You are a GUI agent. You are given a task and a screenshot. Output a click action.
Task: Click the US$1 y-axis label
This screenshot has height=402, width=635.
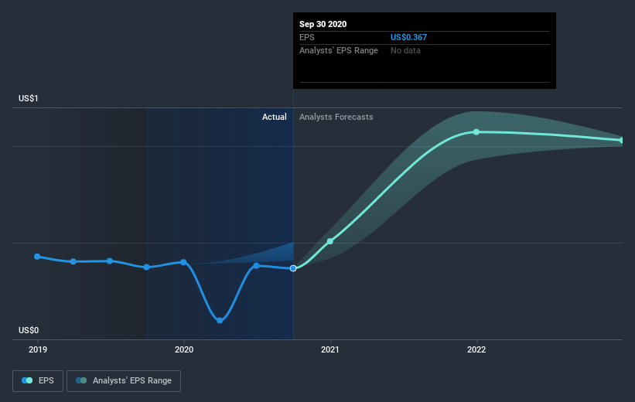[x=29, y=98]
